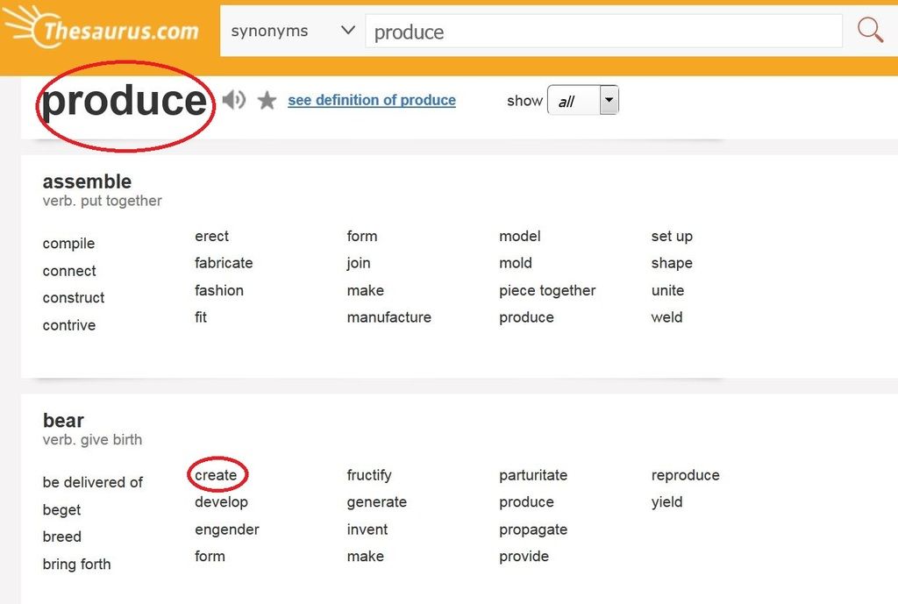Click the synonym be delivered of
The image size is (898, 604).
pyautogui.click(x=93, y=482)
